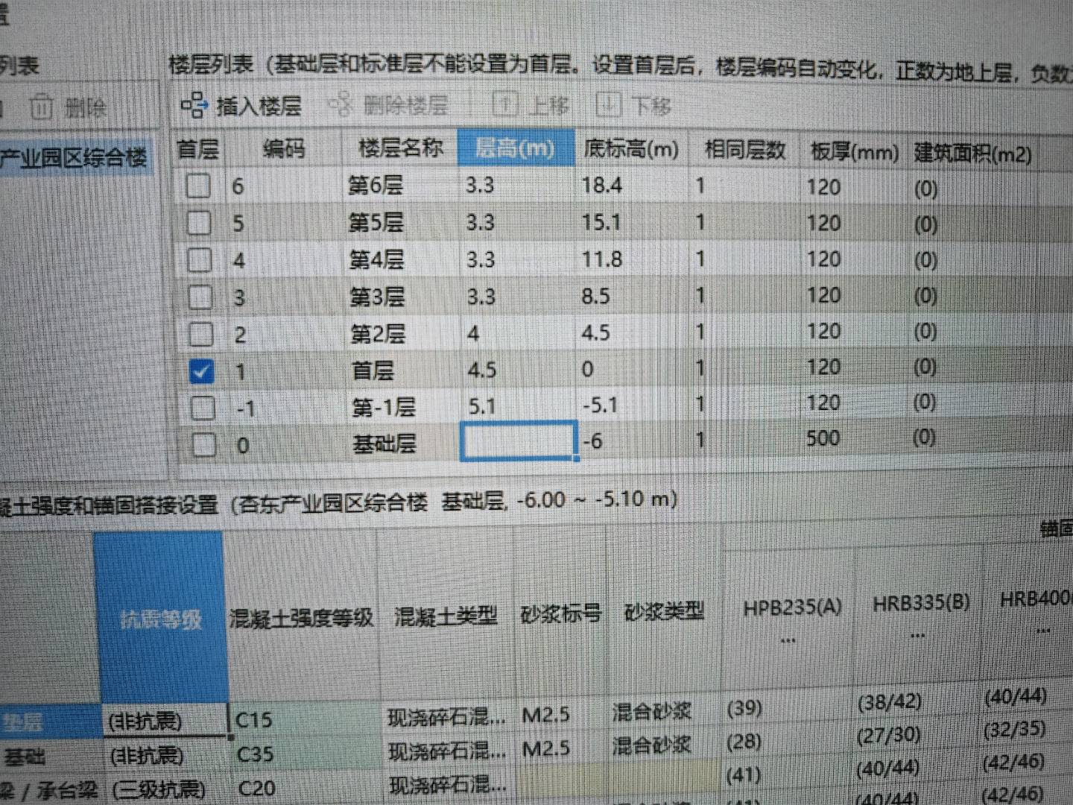Click the 砂浆标号 column header
Viewport: 1073px width, 805px height.
[x=560, y=614]
